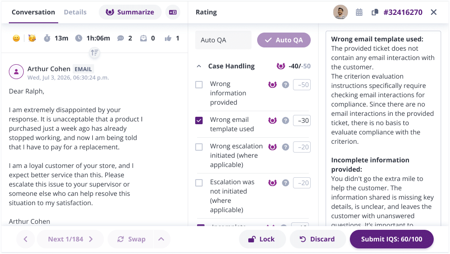Discard the current rating
450x254 pixels.
point(317,239)
